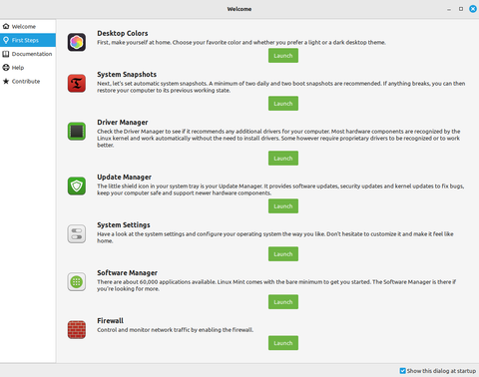
Task: Click the System Settings toggles icon
Action: 77,233
